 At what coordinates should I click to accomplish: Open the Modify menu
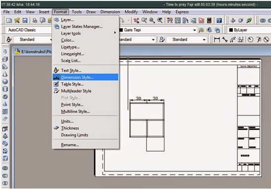point(131,12)
